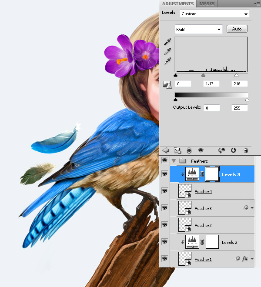Select Levels 2 layer mask thumbnail

click(212, 242)
